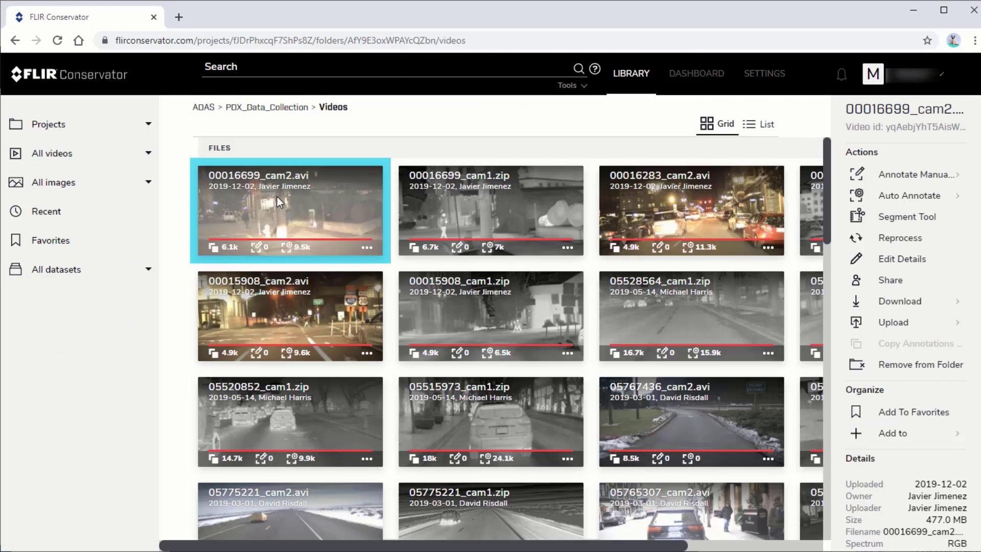Click the LIBRARY tab
The height and width of the screenshot is (552, 981).
coord(630,74)
